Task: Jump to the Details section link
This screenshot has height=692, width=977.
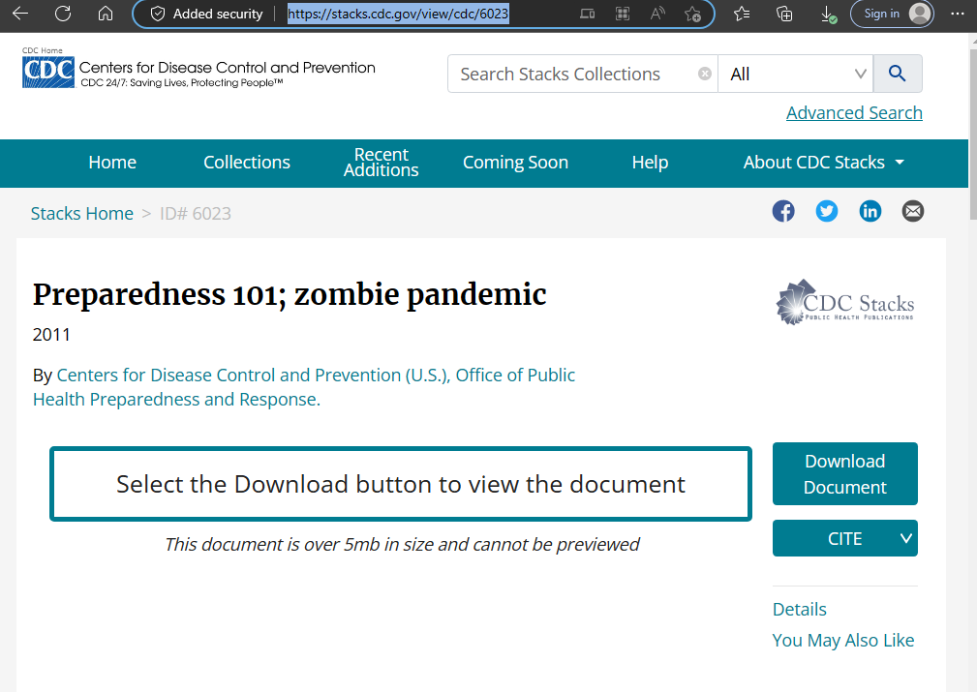Action: coord(800,609)
